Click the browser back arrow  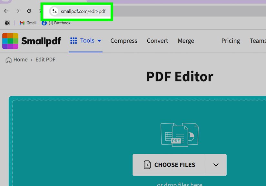tap(6, 11)
